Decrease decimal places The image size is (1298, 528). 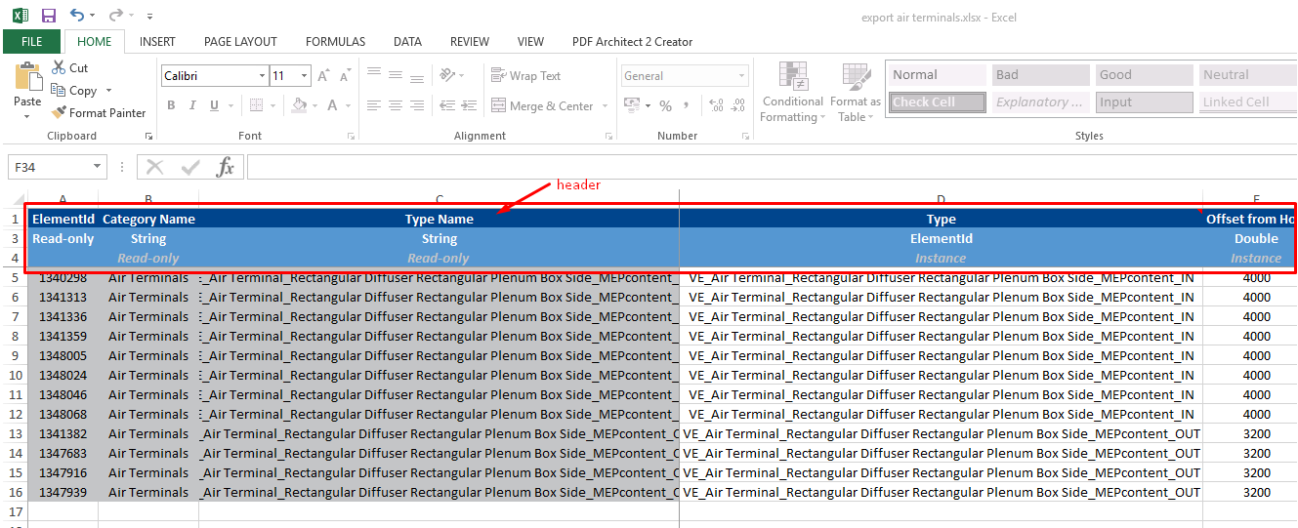pyautogui.click(x=739, y=105)
